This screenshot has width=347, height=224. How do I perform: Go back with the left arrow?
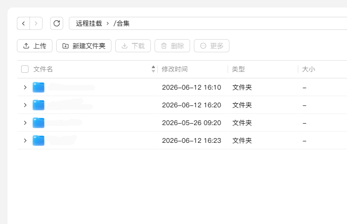[23, 23]
